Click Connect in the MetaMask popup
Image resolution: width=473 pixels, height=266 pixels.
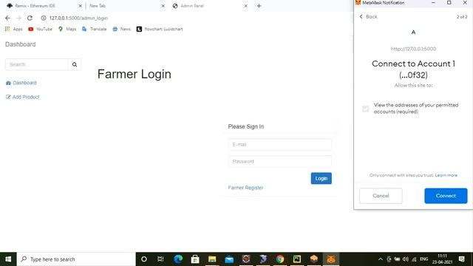coord(446,196)
